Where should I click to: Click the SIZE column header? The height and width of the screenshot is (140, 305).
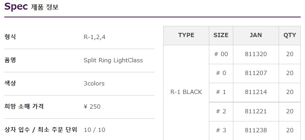click(221, 35)
